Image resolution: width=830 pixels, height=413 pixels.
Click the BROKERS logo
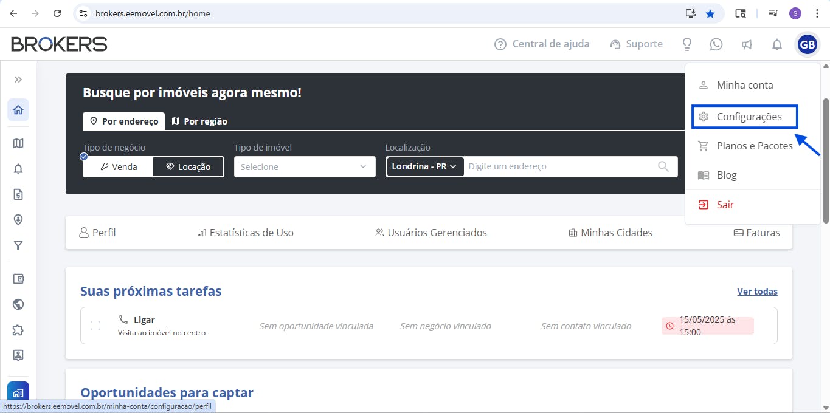59,44
